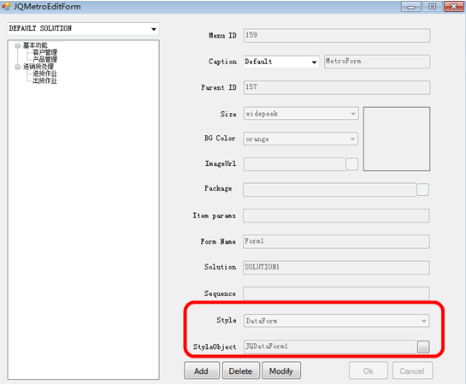Select 出货作业 in the menu tree

pyautogui.click(x=44, y=81)
